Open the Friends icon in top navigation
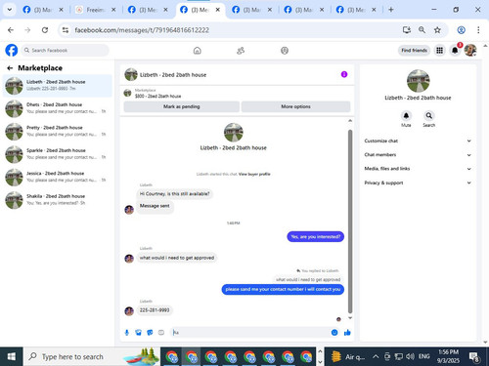The width and height of the screenshot is (489, 366). 241,51
